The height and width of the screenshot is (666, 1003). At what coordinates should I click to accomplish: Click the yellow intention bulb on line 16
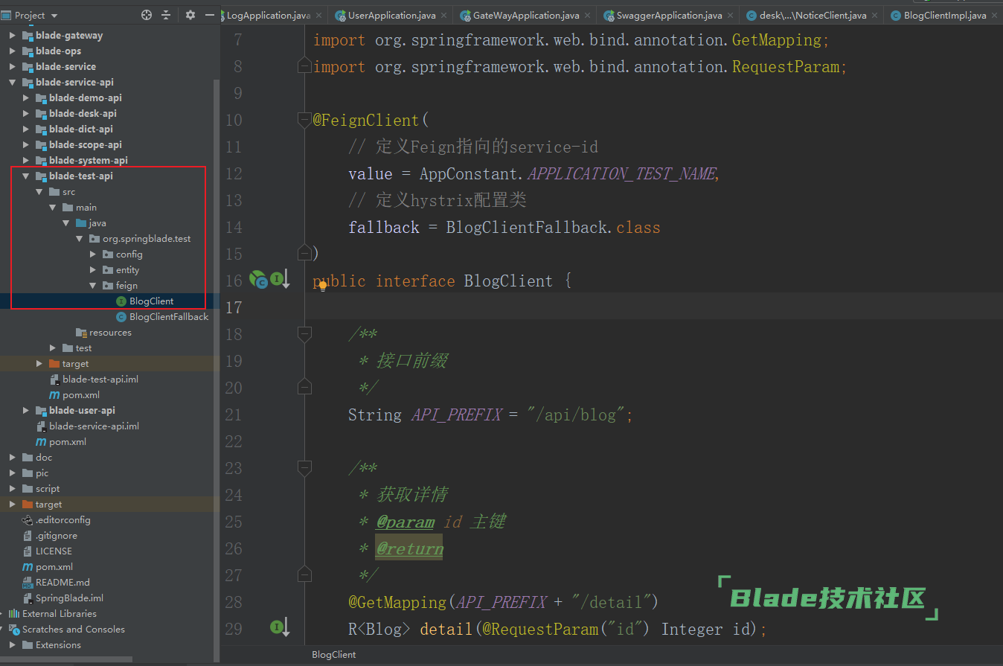tap(323, 286)
